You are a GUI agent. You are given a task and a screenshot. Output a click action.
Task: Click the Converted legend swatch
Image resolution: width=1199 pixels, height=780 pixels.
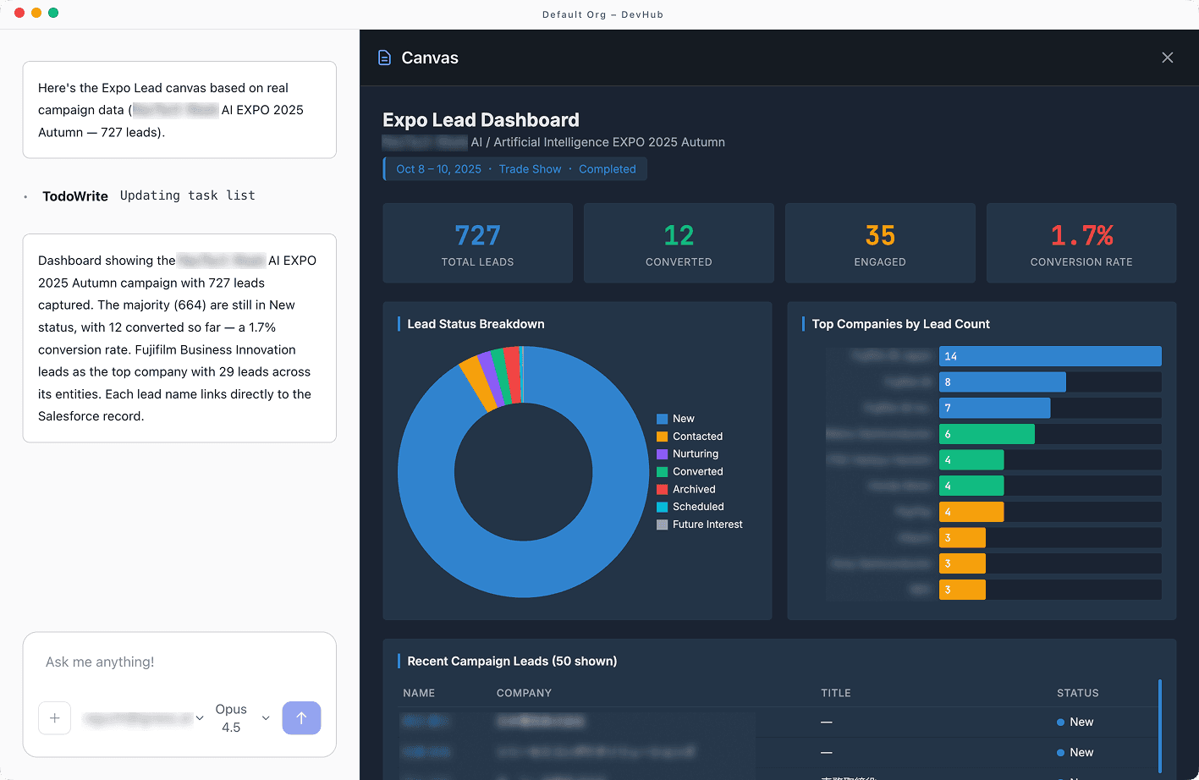click(x=663, y=472)
